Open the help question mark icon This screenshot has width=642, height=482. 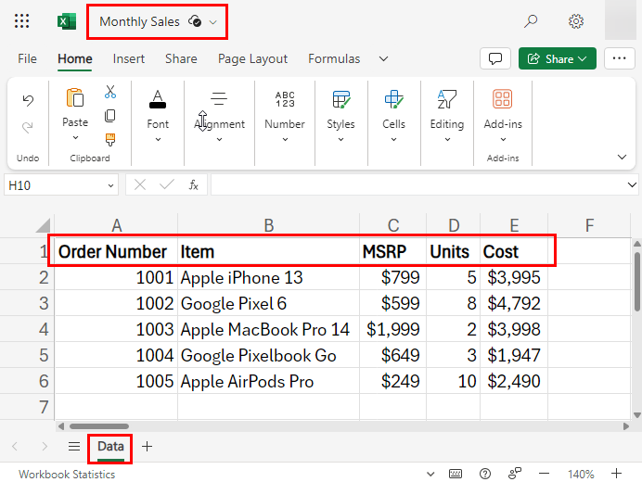point(485,474)
